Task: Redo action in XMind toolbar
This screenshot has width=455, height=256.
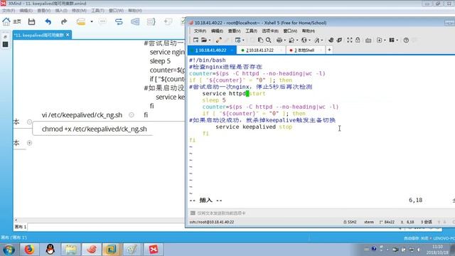Action: tap(64, 21)
